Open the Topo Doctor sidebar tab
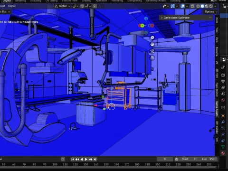The height and width of the screenshot is (171, 228). (x=217, y=89)
